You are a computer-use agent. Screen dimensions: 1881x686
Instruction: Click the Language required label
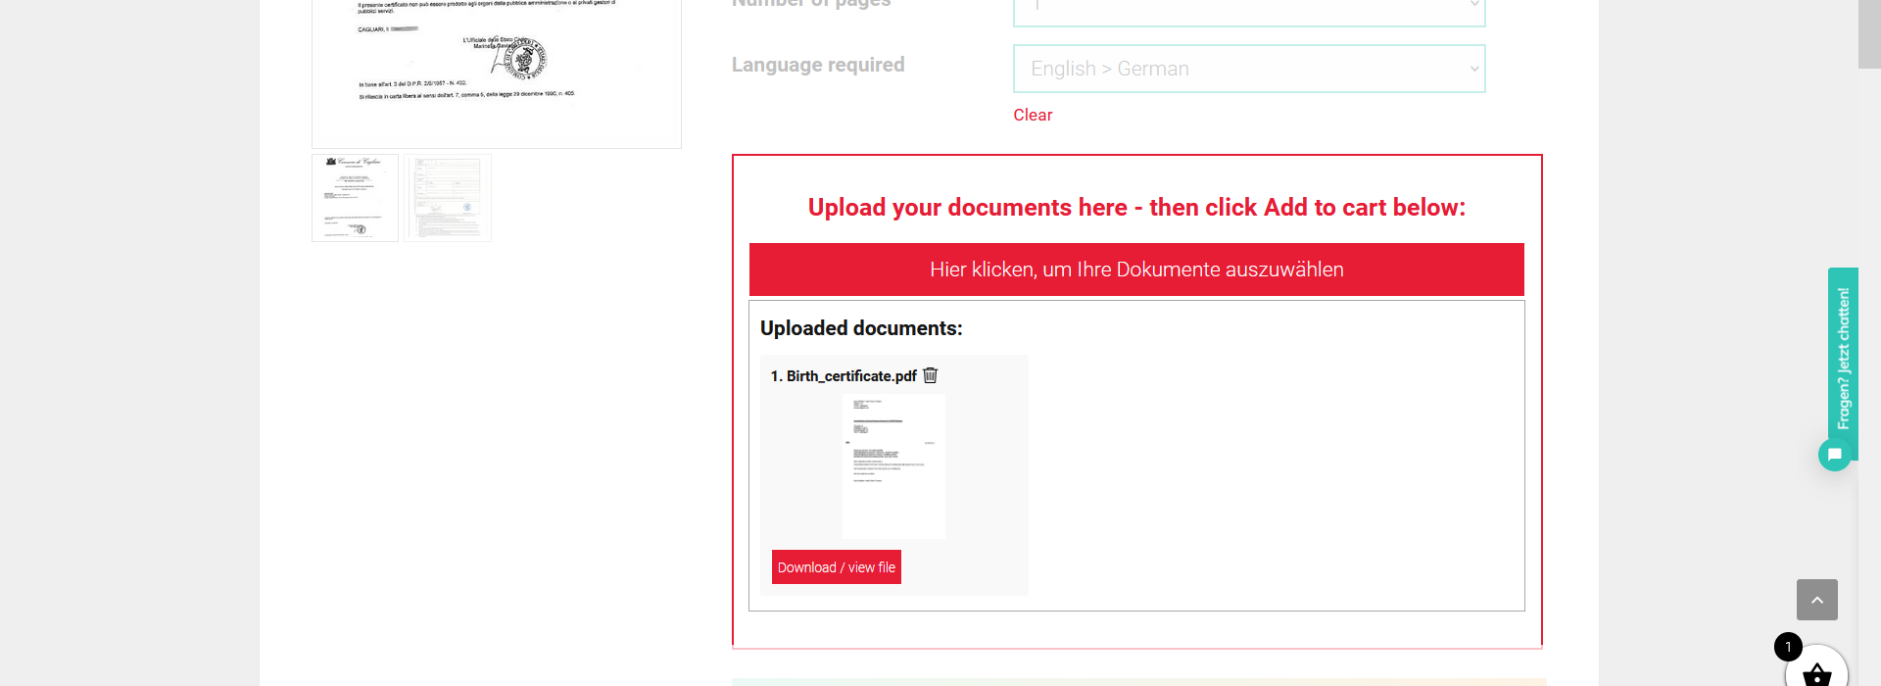(818, 65)
